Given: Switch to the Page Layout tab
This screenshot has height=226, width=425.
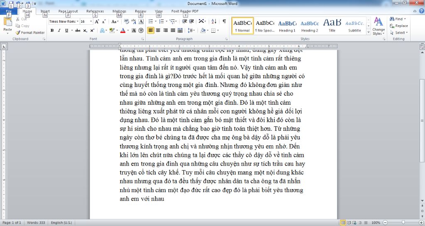Looking at the screenshot, I should [68, 11].
